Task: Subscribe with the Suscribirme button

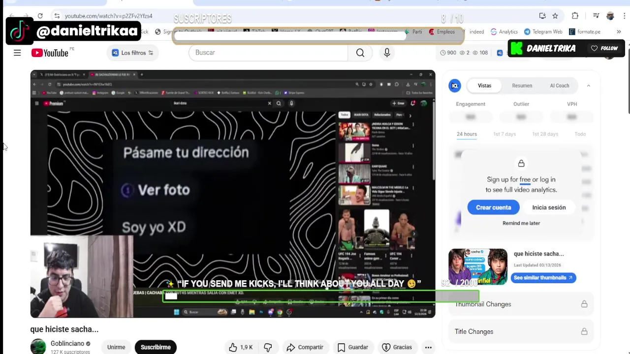Action: tap(156, 347)
